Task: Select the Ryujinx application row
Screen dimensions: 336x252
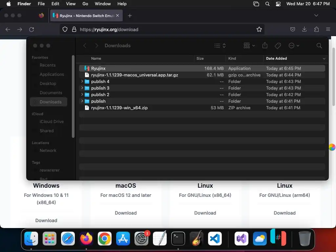Action: click(202, 68)
